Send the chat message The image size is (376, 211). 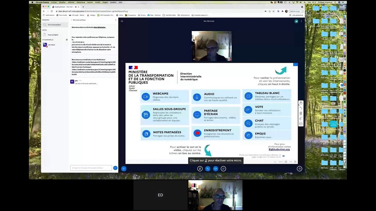115,168
